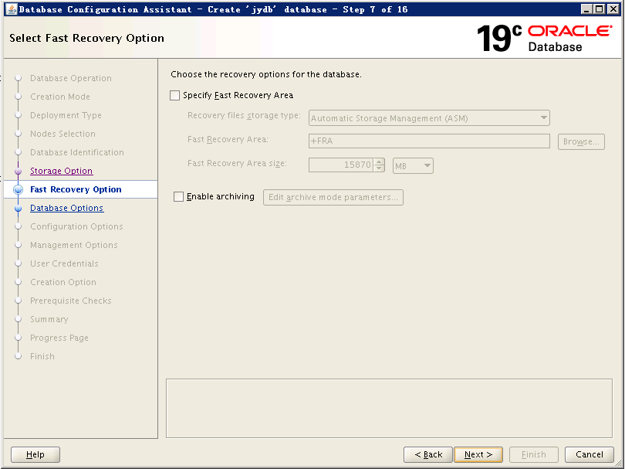The width and height of the screenshot is (625, 469).
Task: Open the MB size unit dropdown
Action: click(x=413, y=165)
